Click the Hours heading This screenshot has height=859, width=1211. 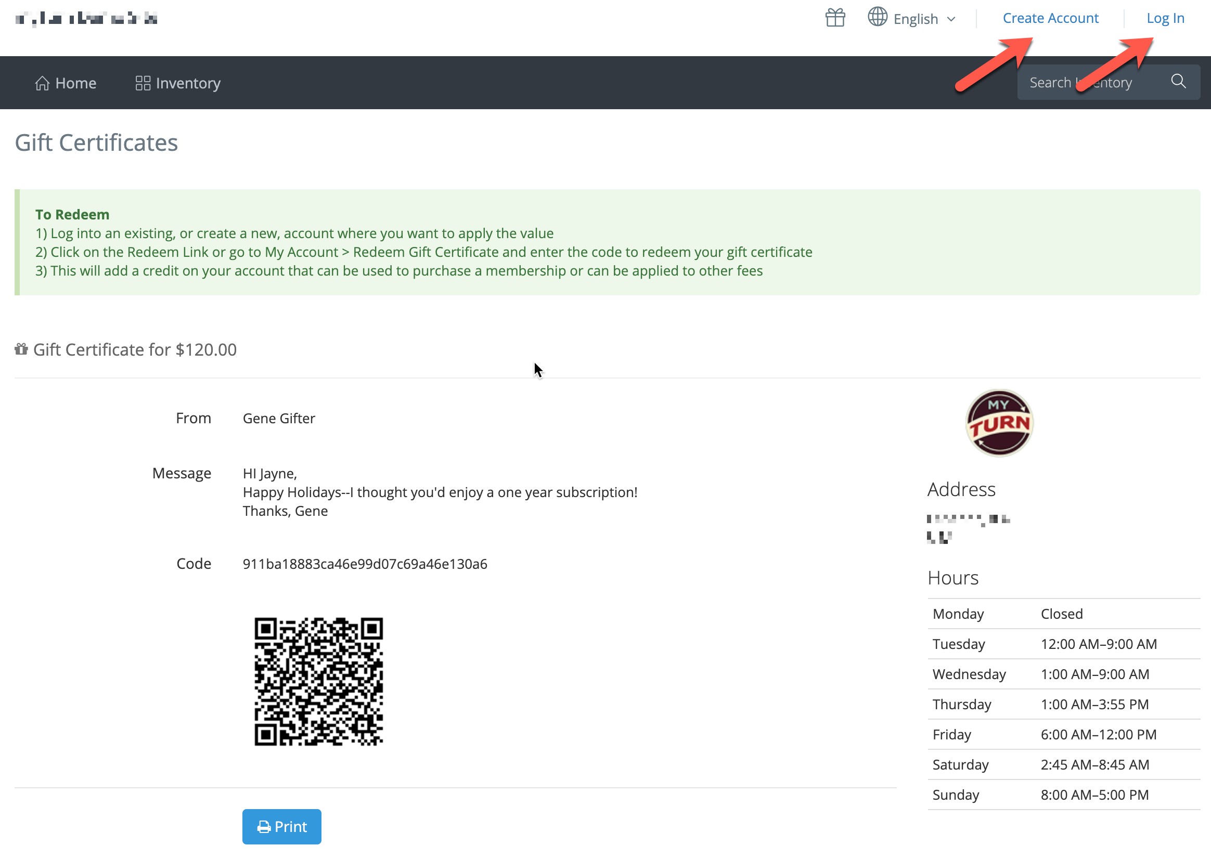(953, 578)
